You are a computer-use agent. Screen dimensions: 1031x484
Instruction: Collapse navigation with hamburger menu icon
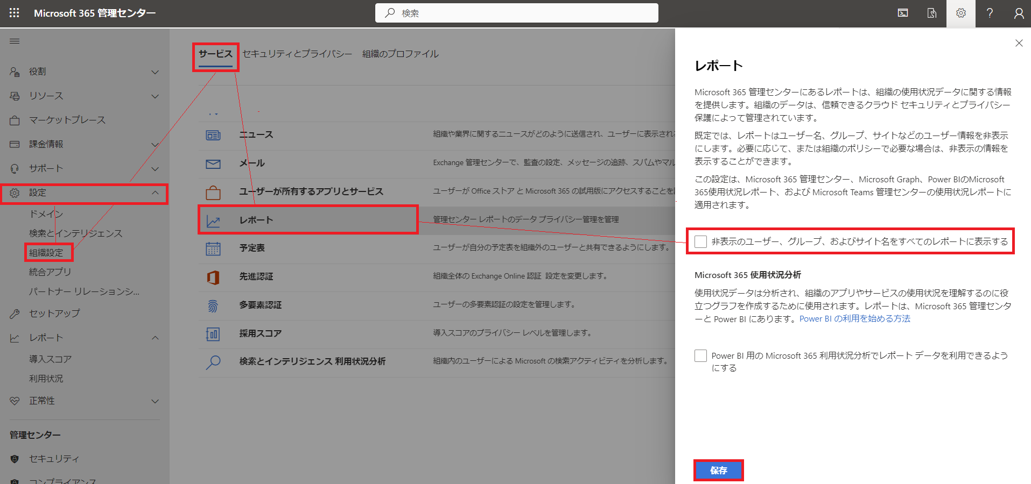pos(15,41)
